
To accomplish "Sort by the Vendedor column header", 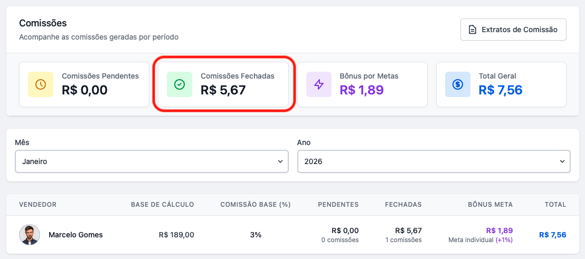I will [37, 205].
